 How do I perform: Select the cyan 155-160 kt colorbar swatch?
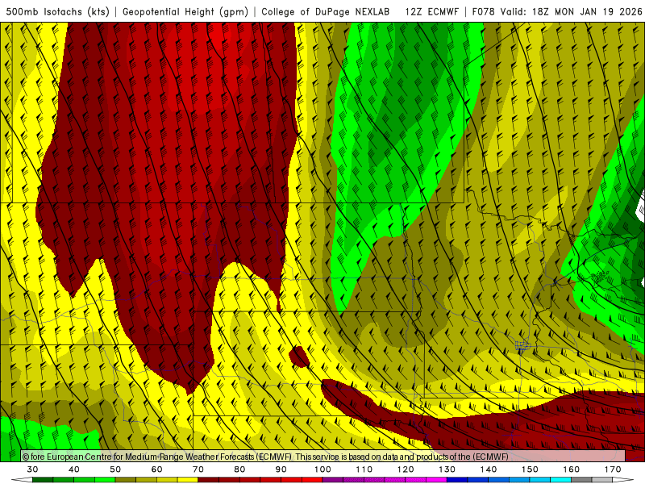[560, 480]
